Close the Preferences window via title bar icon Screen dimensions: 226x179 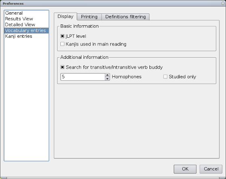(x=223, y=3)
